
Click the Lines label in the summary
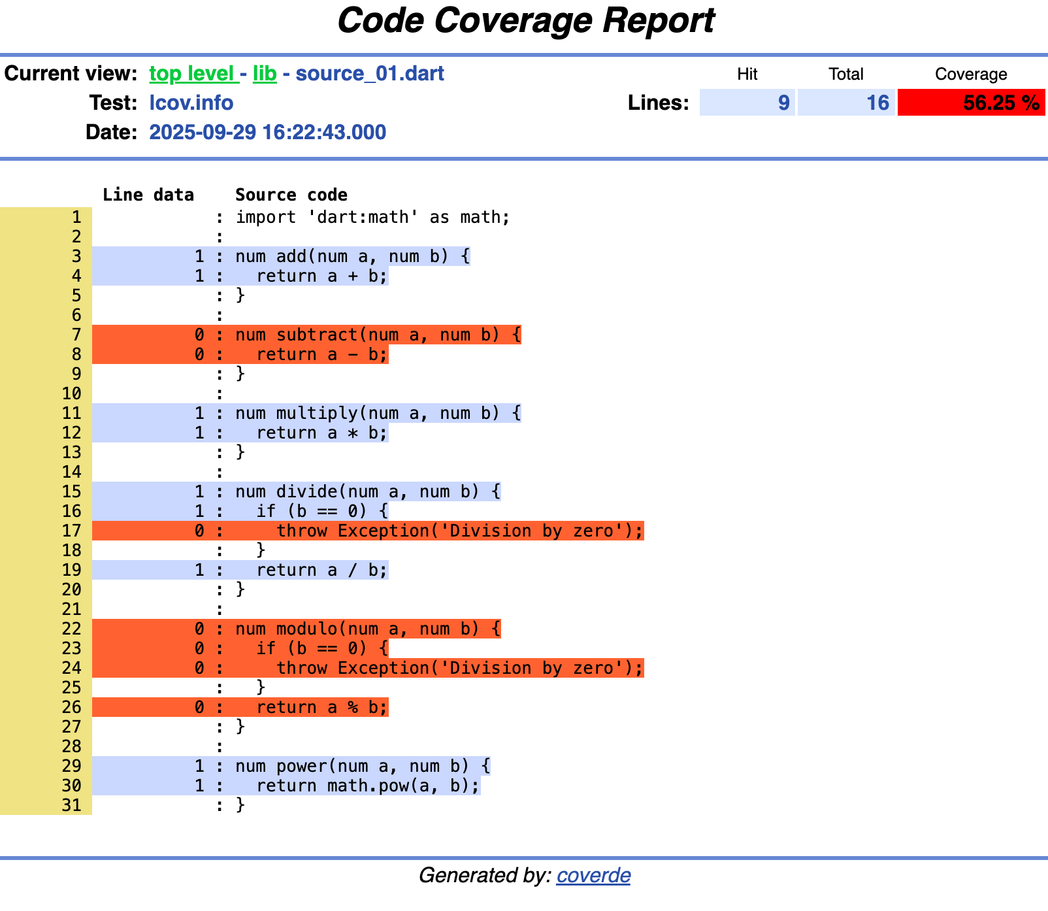click(x=657, y=103)
